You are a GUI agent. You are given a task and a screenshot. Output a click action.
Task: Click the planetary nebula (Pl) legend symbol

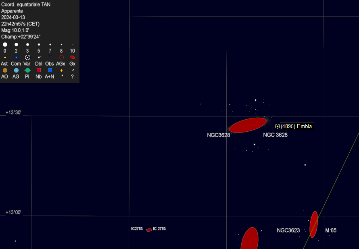tap(27, 70)
